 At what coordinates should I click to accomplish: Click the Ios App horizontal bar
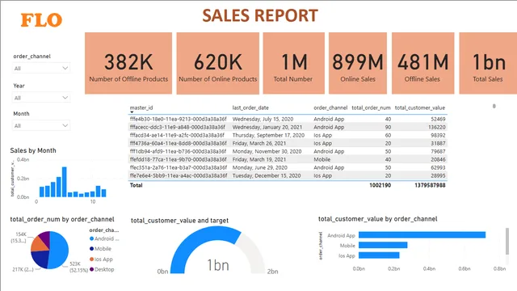(x=379, y=255)
